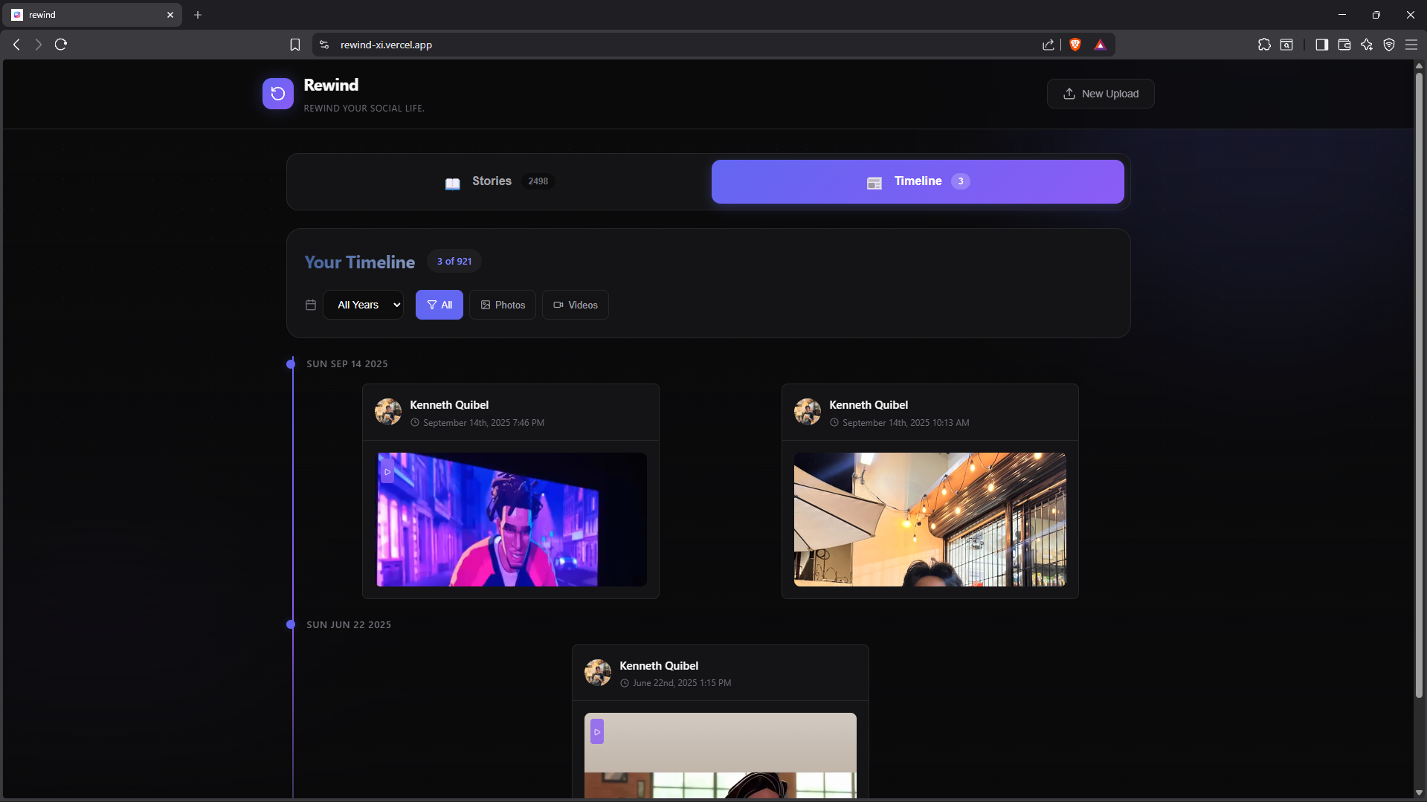Open the All Years dropdown
Viewport: 1427px width, 802px height.
(x=363, y=305)
